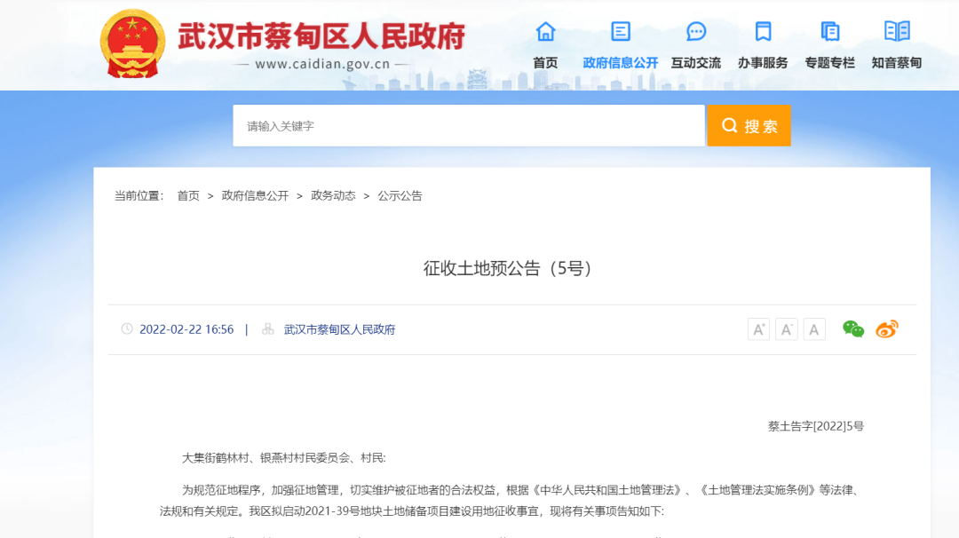Click the national emblem logo
The height and width of the screenshot is (538, 959).
pos(132,44)
